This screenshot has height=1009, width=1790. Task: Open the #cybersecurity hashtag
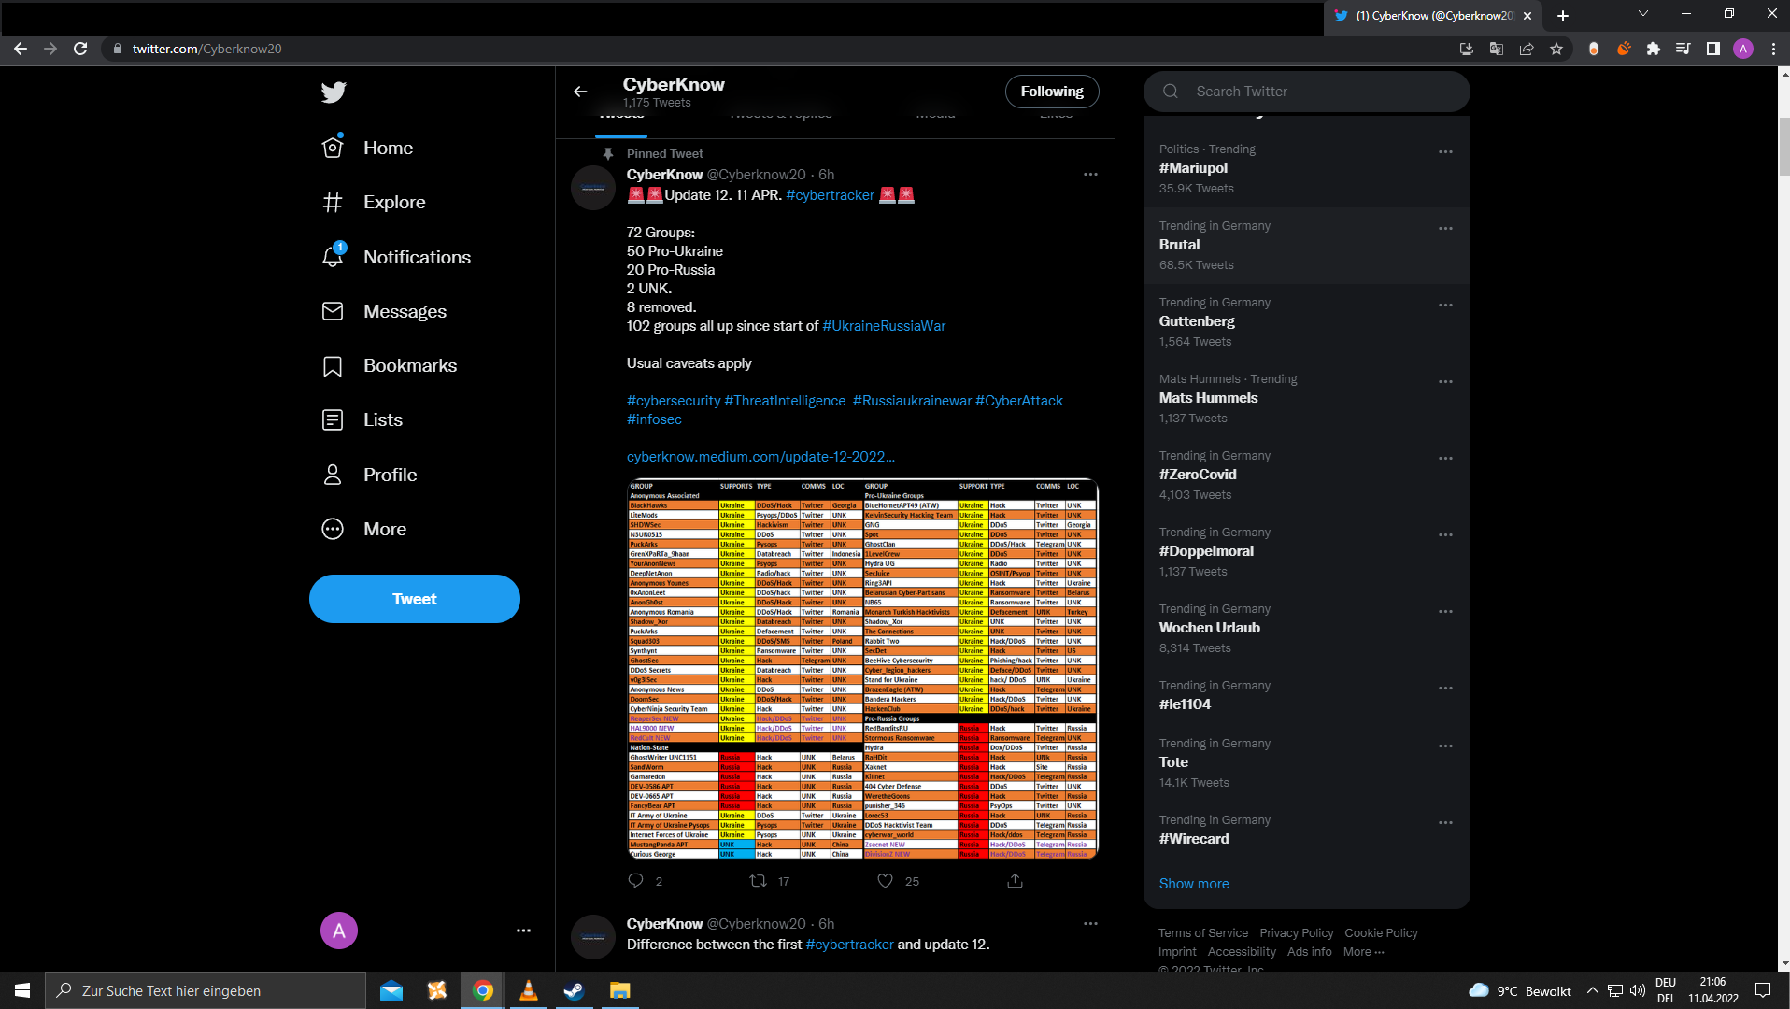(x=674, y=401)
